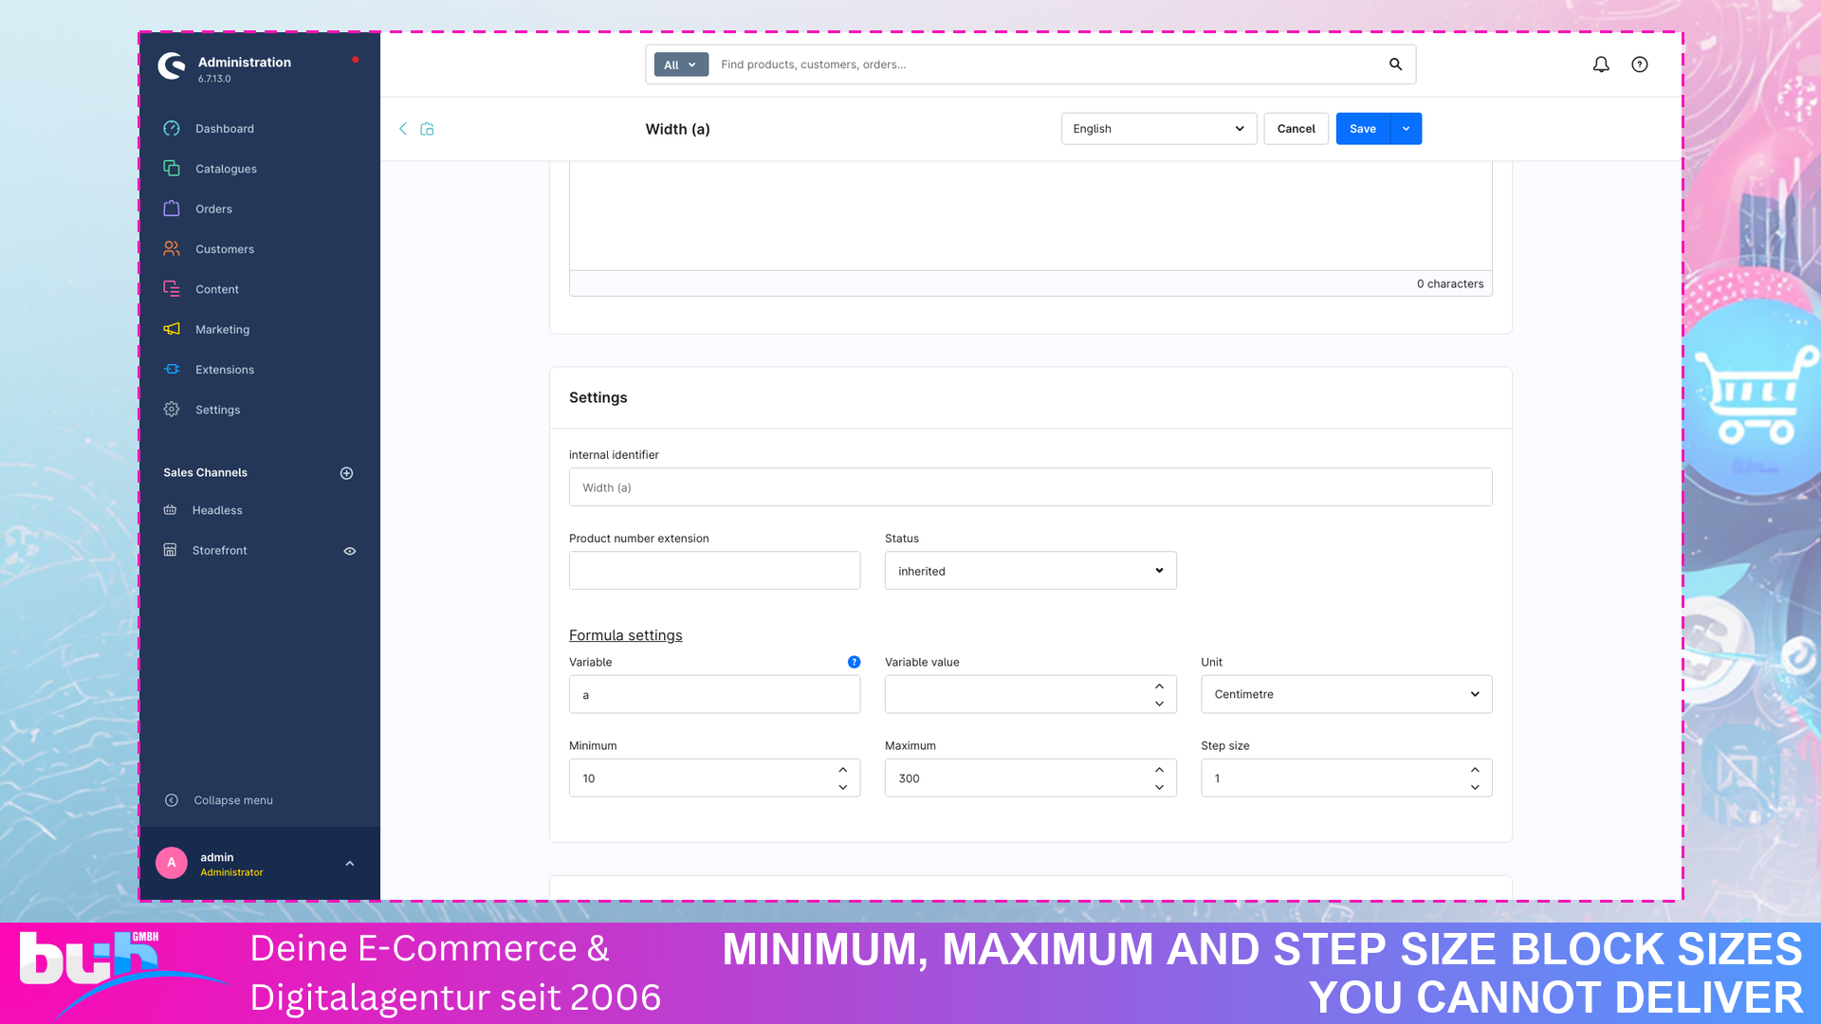Open the Extensions menu item
This screenshot has width=1821, height=1024.
pyautogui.click(x=225, y=370)
